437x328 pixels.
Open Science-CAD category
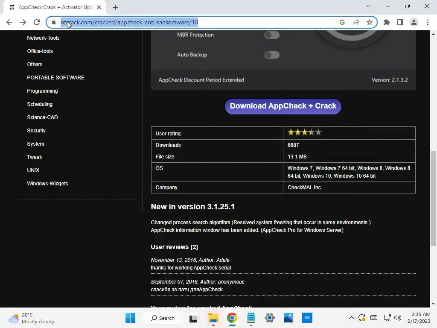coord(42,117)
